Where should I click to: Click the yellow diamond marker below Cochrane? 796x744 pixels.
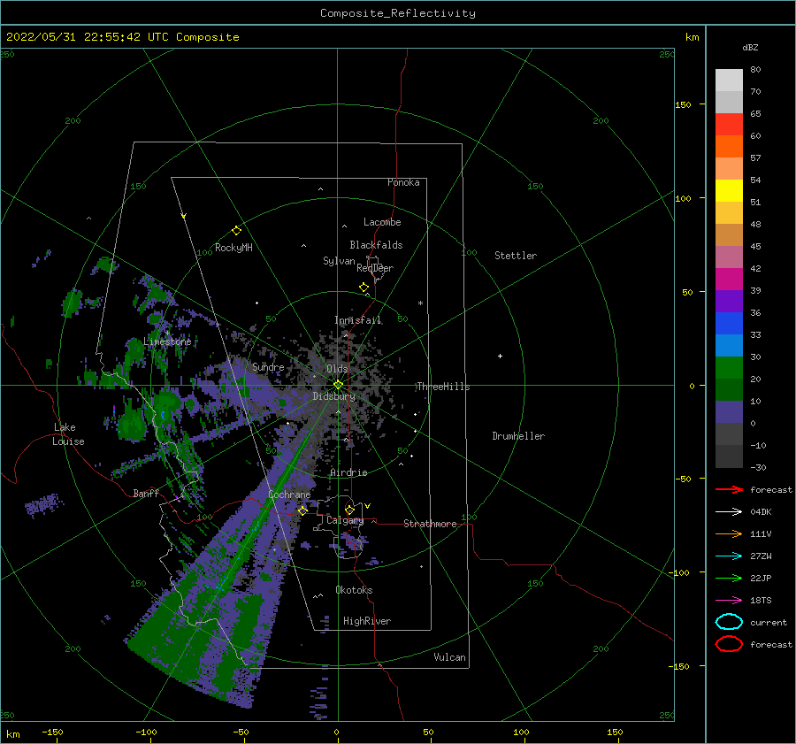click(x=302, y=510)
